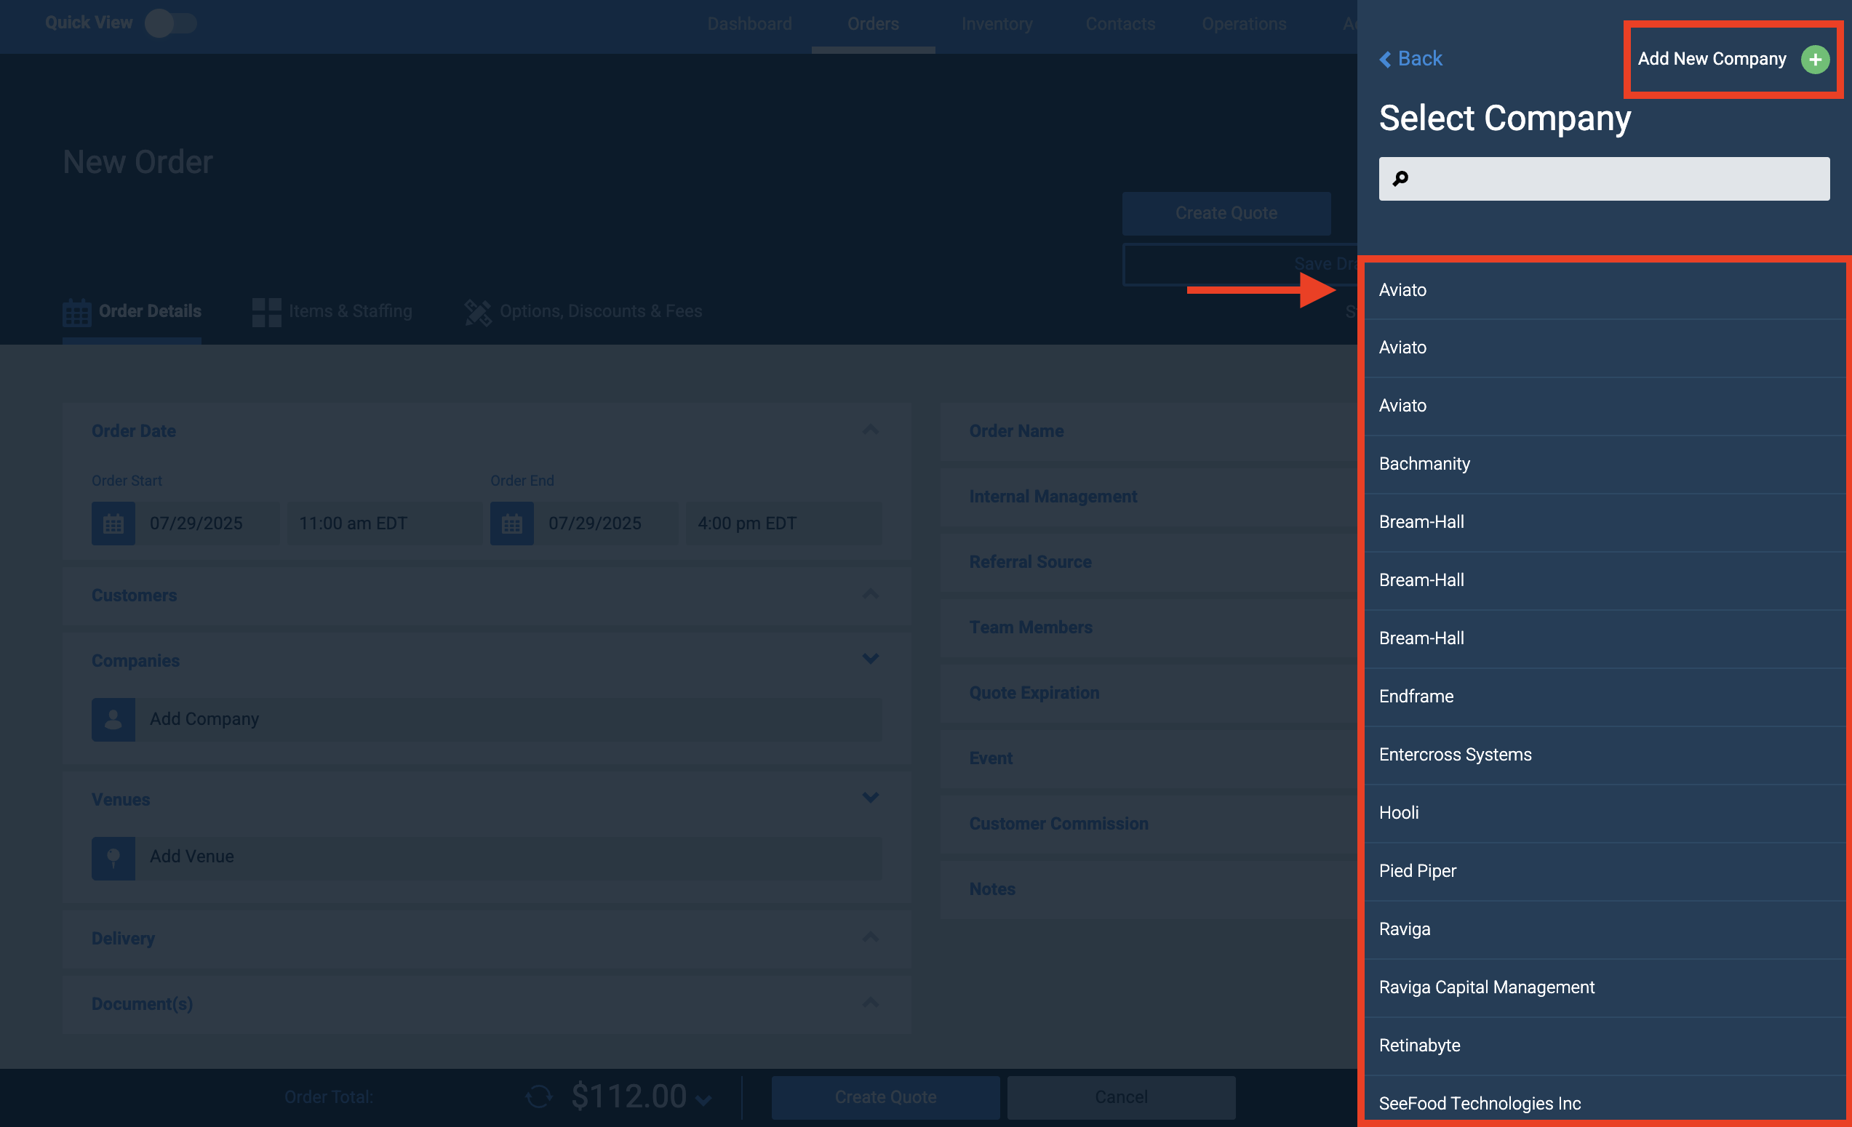Select Retinabyte from the company list
This screenshot has width=1852, height=1127.
[1605, 1046]
